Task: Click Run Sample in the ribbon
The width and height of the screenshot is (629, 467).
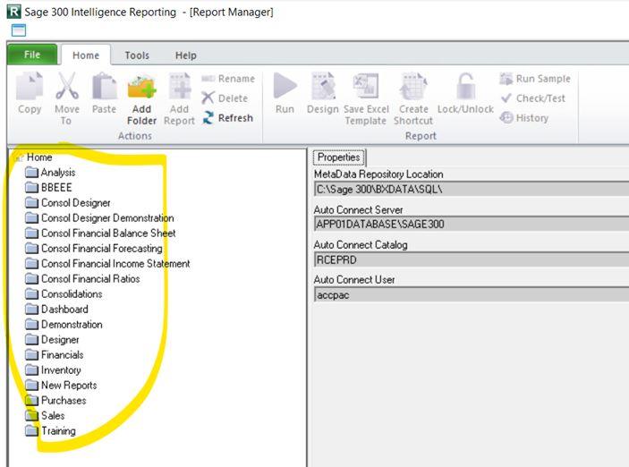Action: 535,79
